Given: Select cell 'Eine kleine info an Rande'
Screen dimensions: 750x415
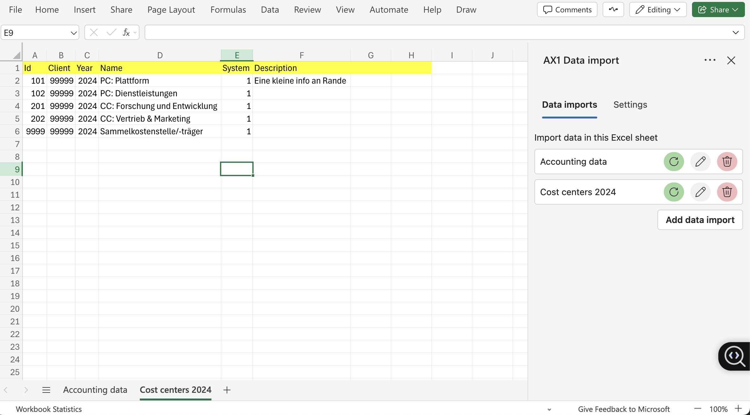Looking at the screenshot, I should (x=301, y=80).
